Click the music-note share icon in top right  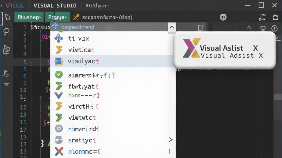[x=262, y=17]
